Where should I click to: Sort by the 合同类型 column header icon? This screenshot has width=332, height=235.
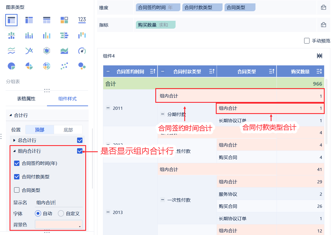pyautogui.click(x=272, y=71)
